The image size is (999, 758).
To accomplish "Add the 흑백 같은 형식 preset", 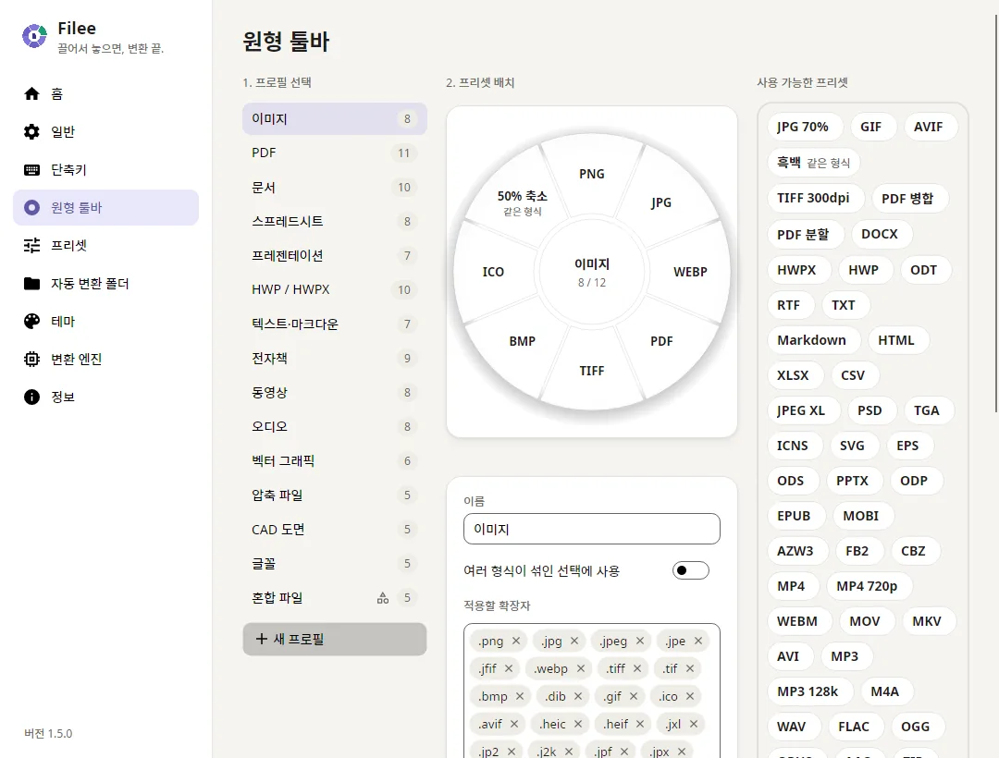I will point(814,163).
